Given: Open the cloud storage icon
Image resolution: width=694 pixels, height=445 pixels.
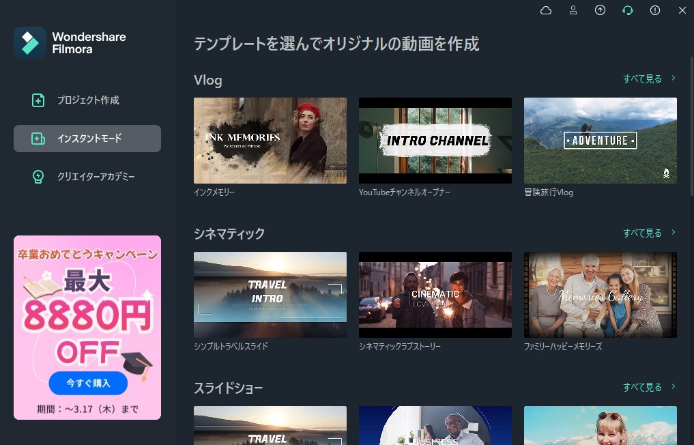Looking at the screenshot, I should [546, 10].
